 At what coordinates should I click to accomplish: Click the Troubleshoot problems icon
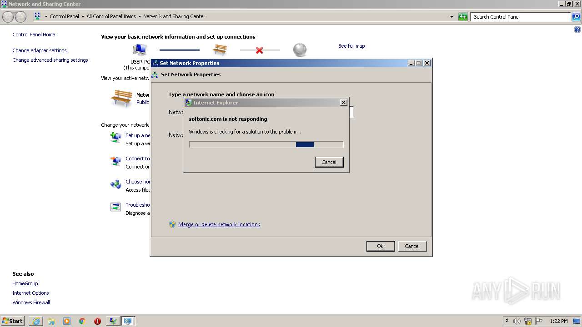click(115, 207)
